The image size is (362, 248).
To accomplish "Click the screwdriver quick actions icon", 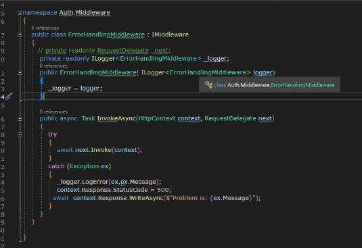I will 9,97.
